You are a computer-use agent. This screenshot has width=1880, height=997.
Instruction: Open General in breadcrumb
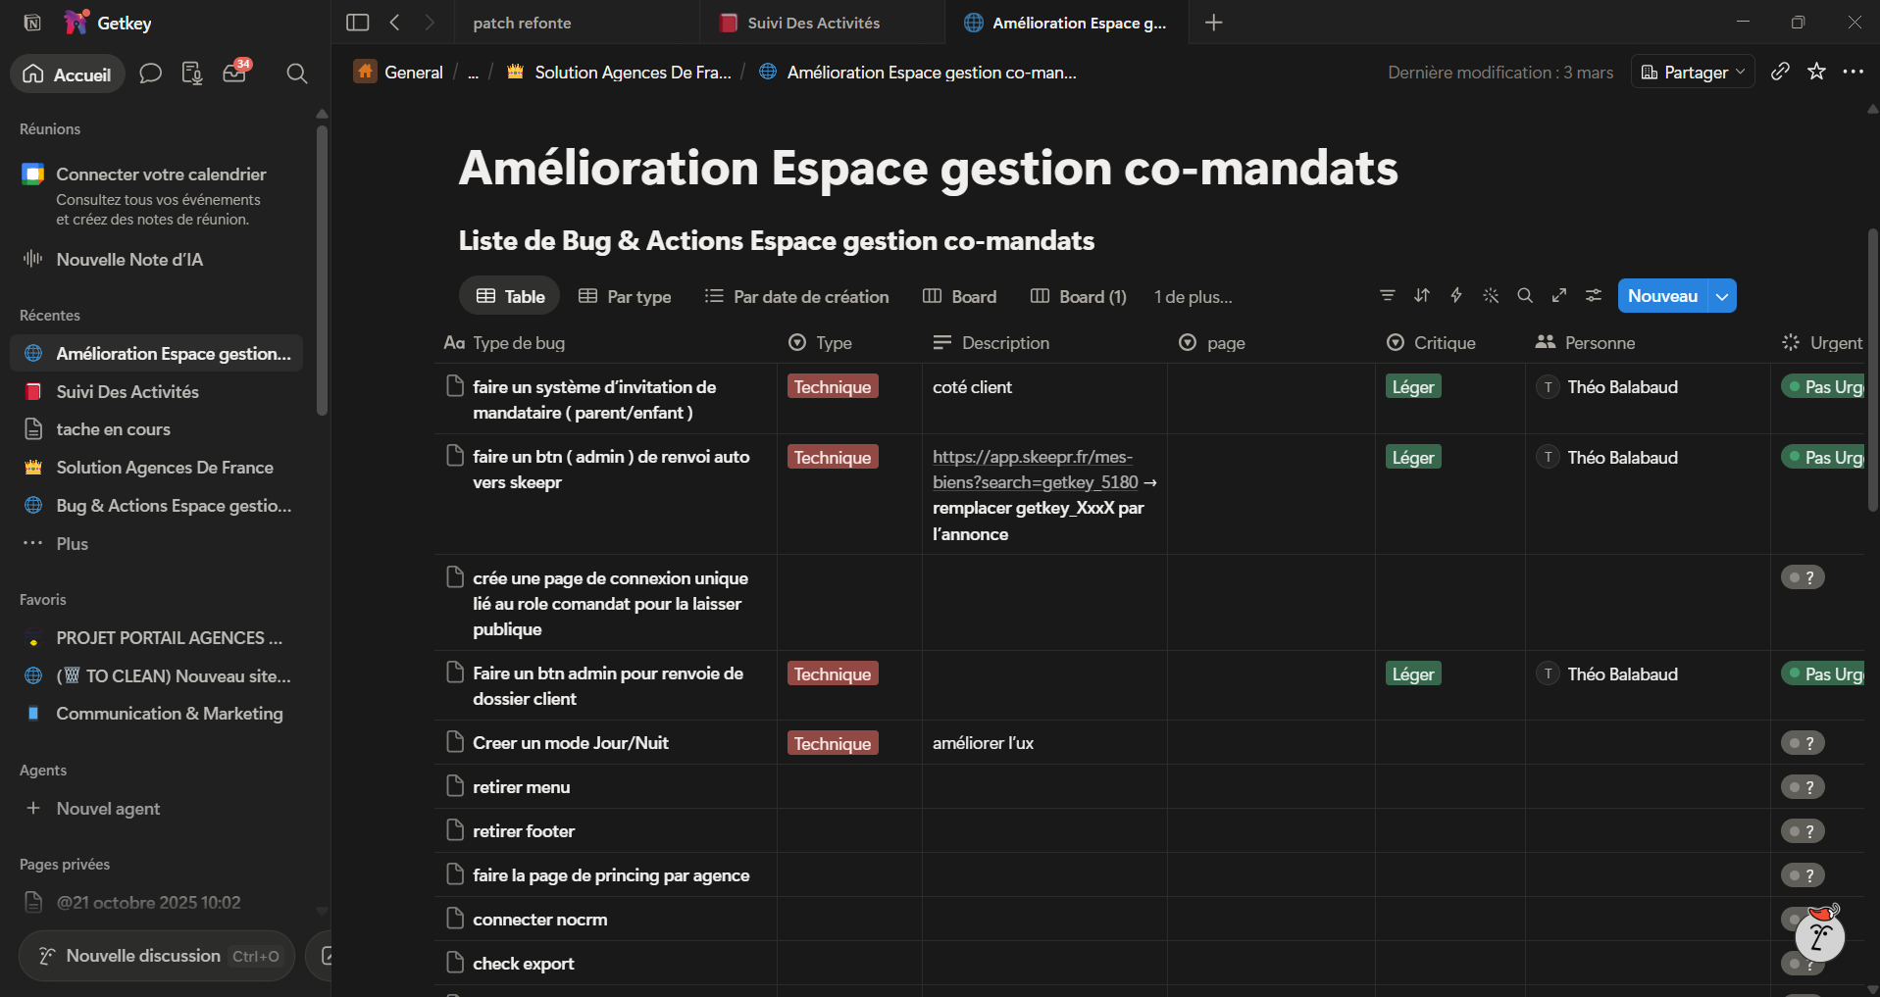click(x=399, y=72)
